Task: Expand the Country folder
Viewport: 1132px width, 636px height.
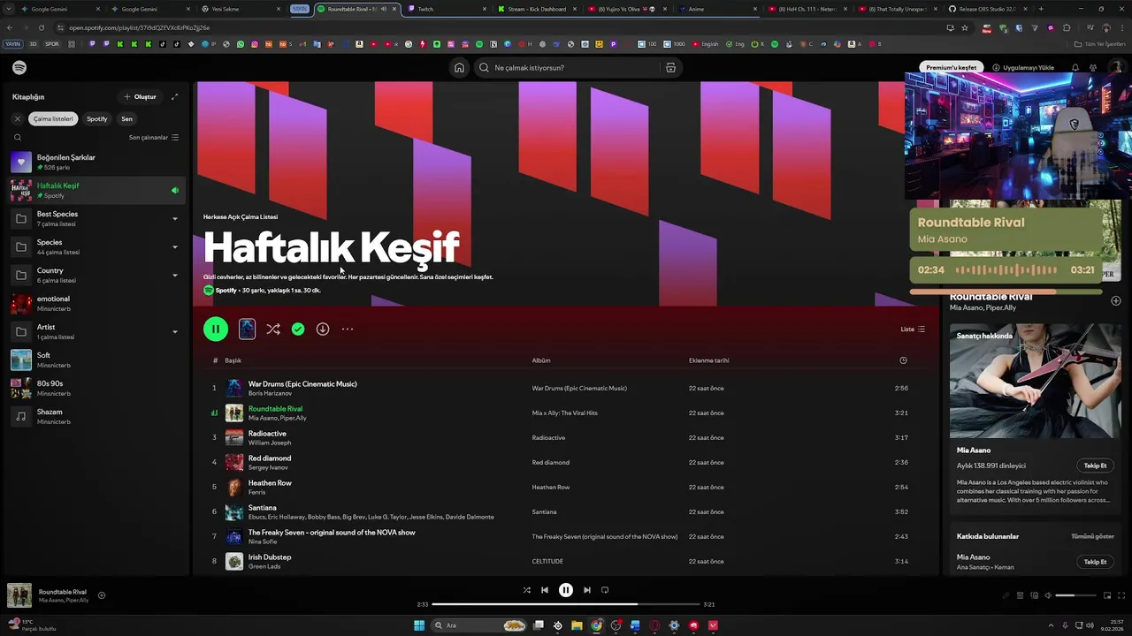Action: pos(174,275)
